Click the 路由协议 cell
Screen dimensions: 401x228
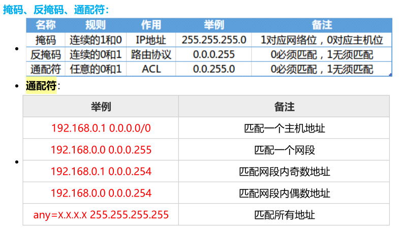point(151,54)
